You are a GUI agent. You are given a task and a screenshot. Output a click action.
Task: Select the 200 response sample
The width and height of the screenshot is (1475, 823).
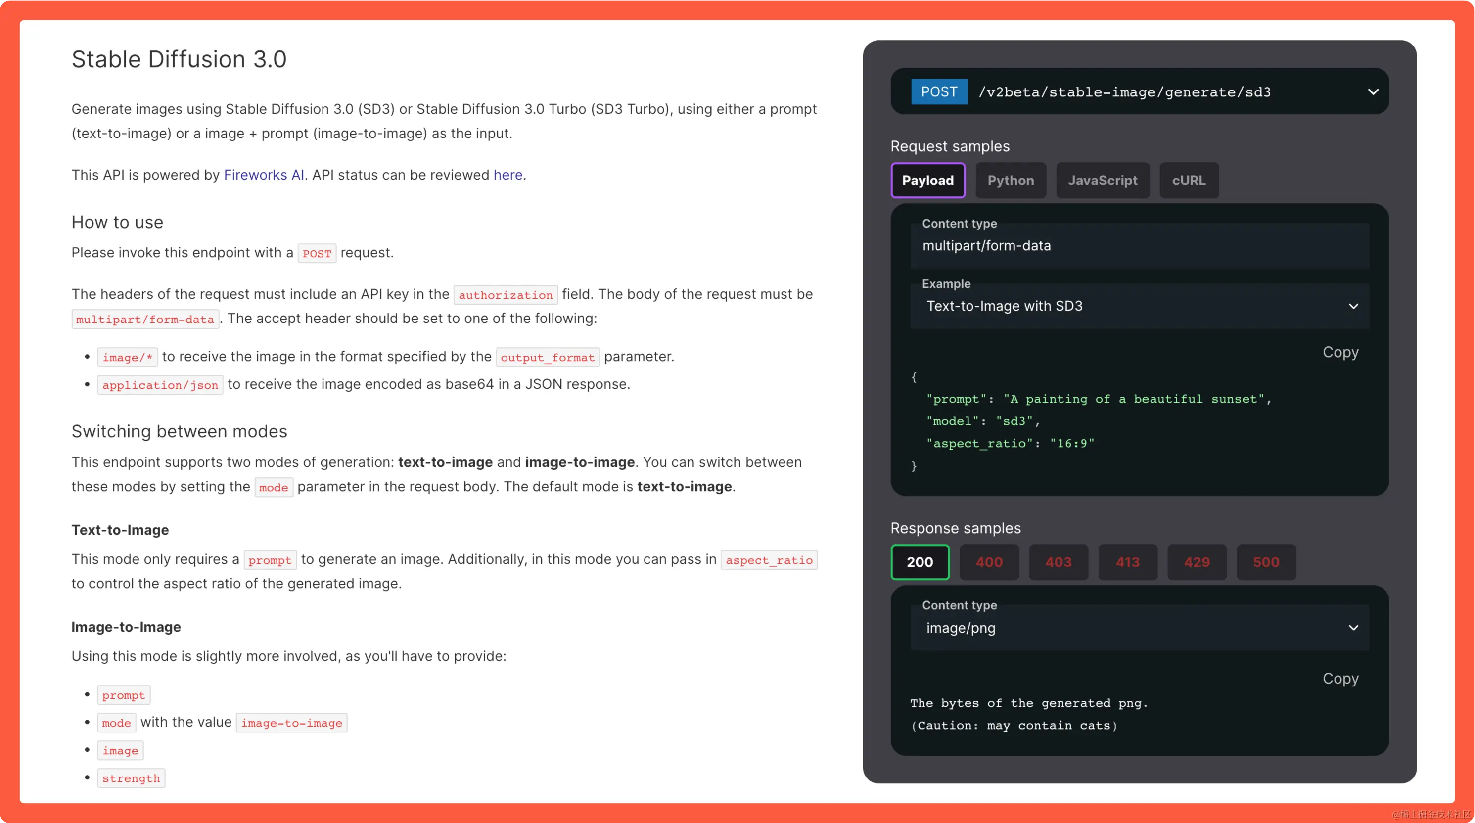(920, 562)
